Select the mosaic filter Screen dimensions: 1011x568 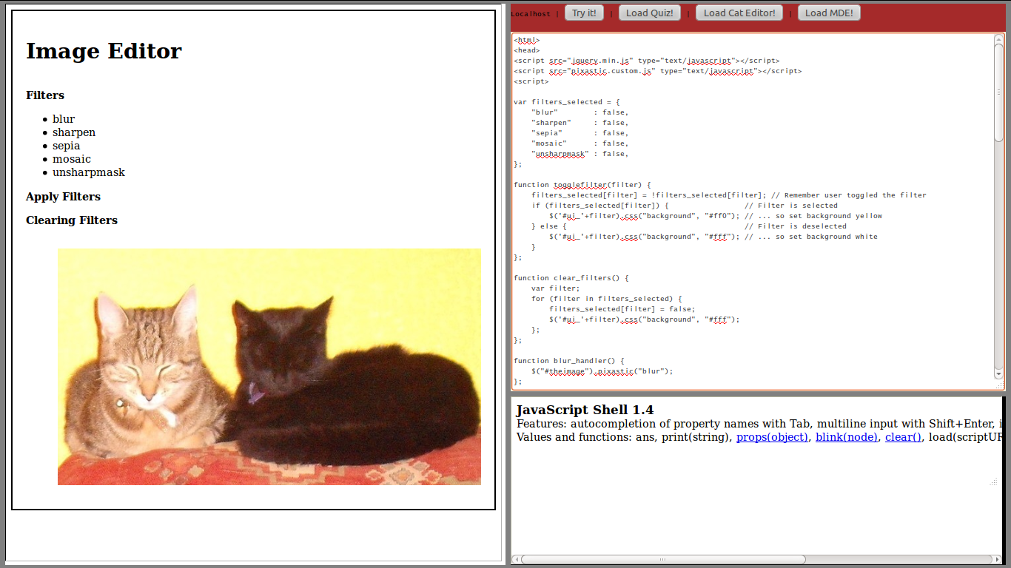(72, 159)
